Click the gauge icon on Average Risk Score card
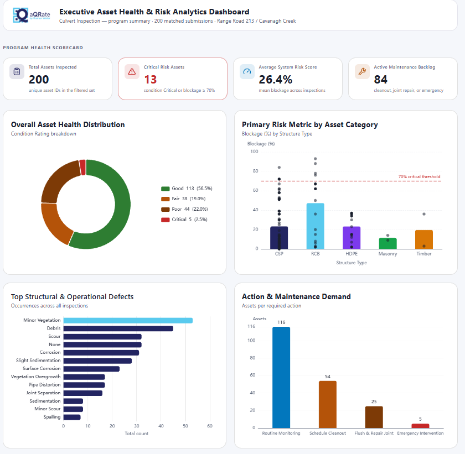The height and width of the screenshot is (454, 465). point(247,72)
